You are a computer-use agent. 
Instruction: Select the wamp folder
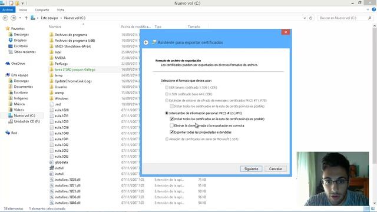[59, 92]
